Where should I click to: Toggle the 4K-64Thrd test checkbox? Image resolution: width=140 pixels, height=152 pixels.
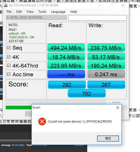(x=9, y=66)
